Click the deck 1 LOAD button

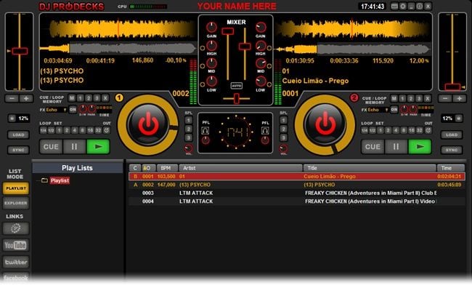pyautogui.click(x=18, y=135)
